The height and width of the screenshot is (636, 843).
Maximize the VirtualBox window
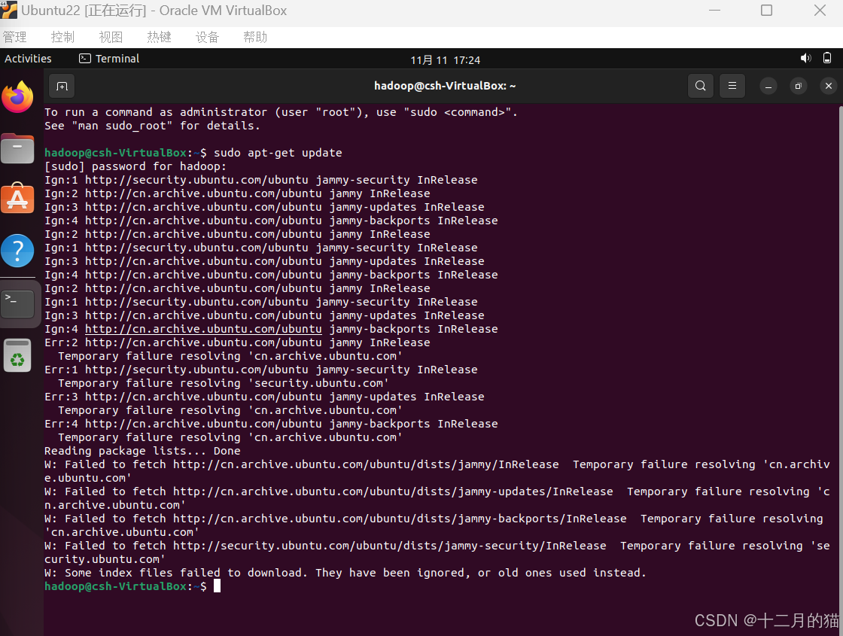pyautogui.click(x=767, y=11)
